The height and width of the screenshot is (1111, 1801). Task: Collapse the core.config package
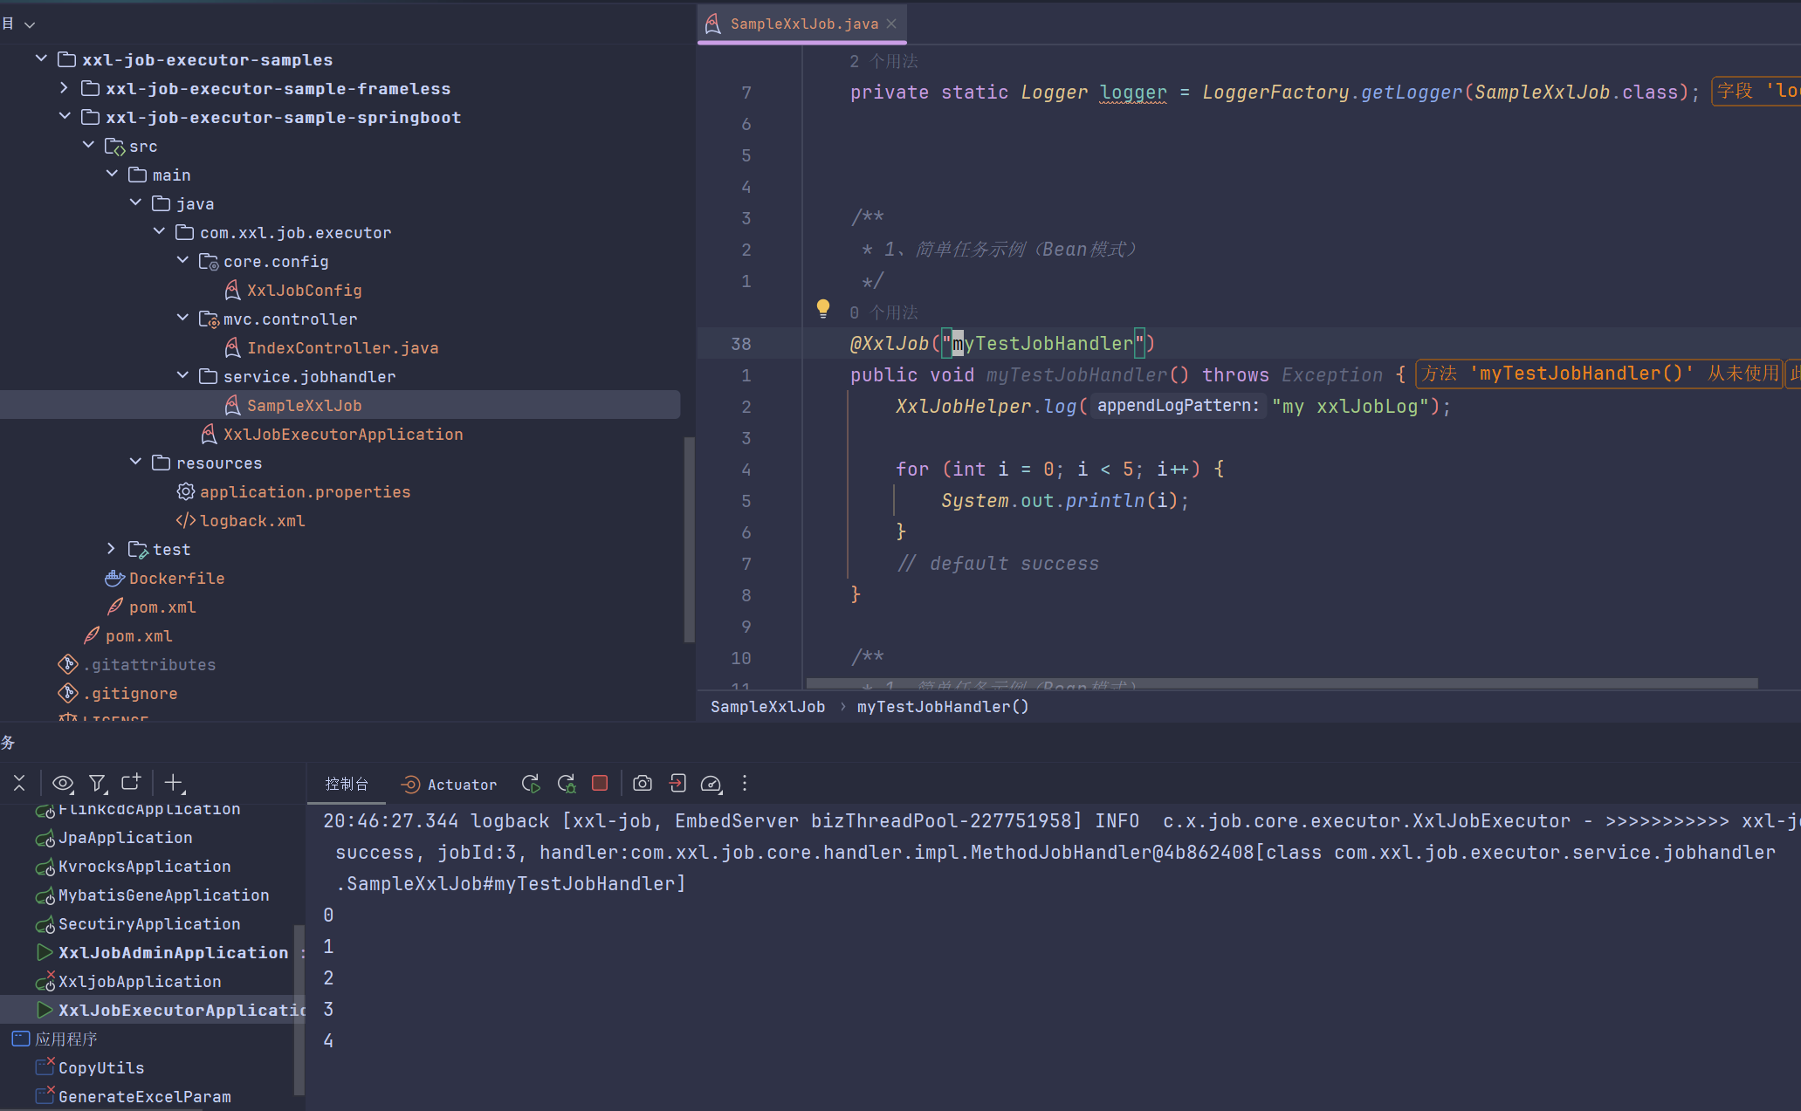tap(182, 260)
